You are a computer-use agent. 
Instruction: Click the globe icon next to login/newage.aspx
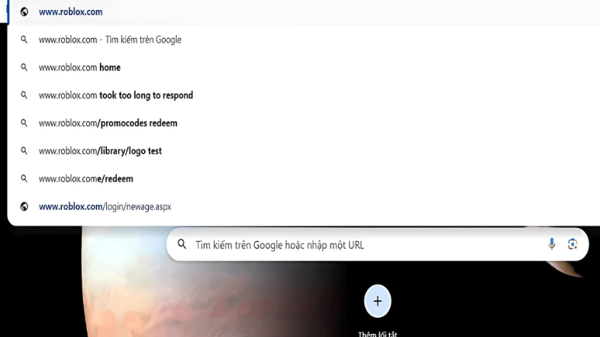(24, 207)
